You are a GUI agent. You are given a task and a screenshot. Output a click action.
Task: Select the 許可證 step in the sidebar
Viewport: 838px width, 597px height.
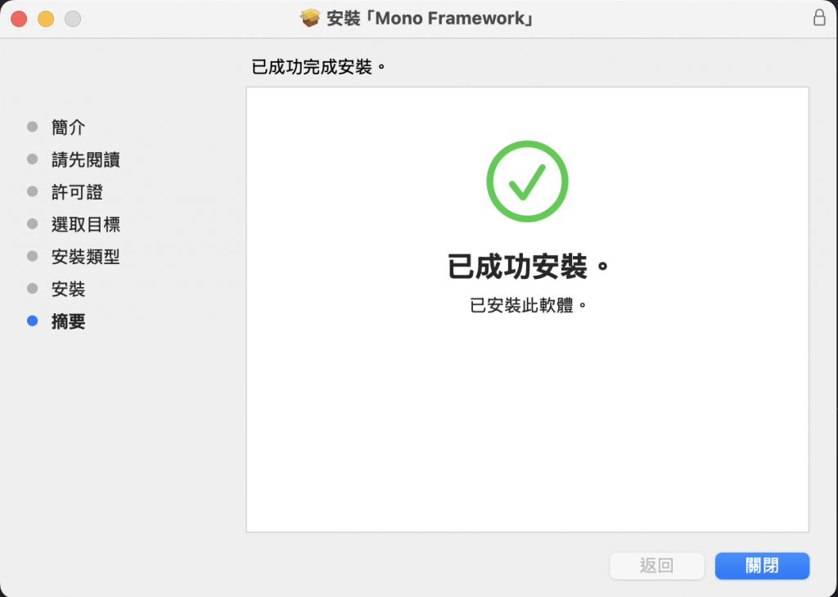(77, 192)
